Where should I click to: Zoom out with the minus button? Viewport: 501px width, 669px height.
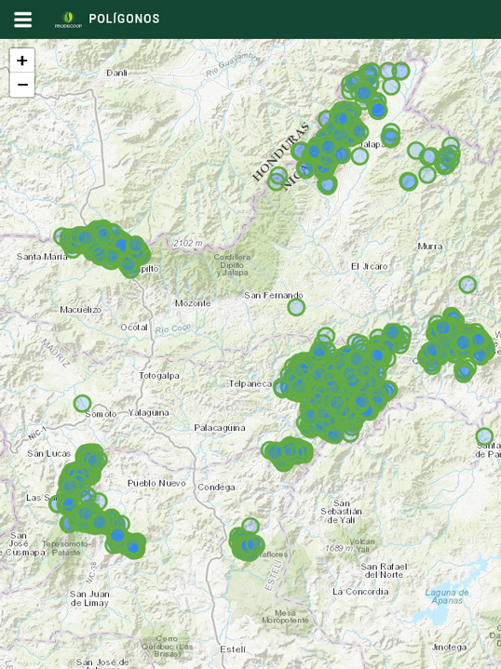pyautogui.click(x=22, y=85)
